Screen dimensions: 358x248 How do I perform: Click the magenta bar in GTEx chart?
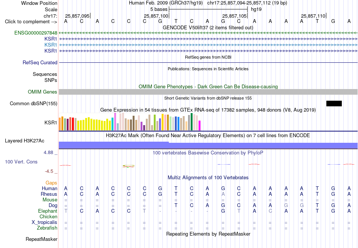pyautogui.click(x=199, y=126)
